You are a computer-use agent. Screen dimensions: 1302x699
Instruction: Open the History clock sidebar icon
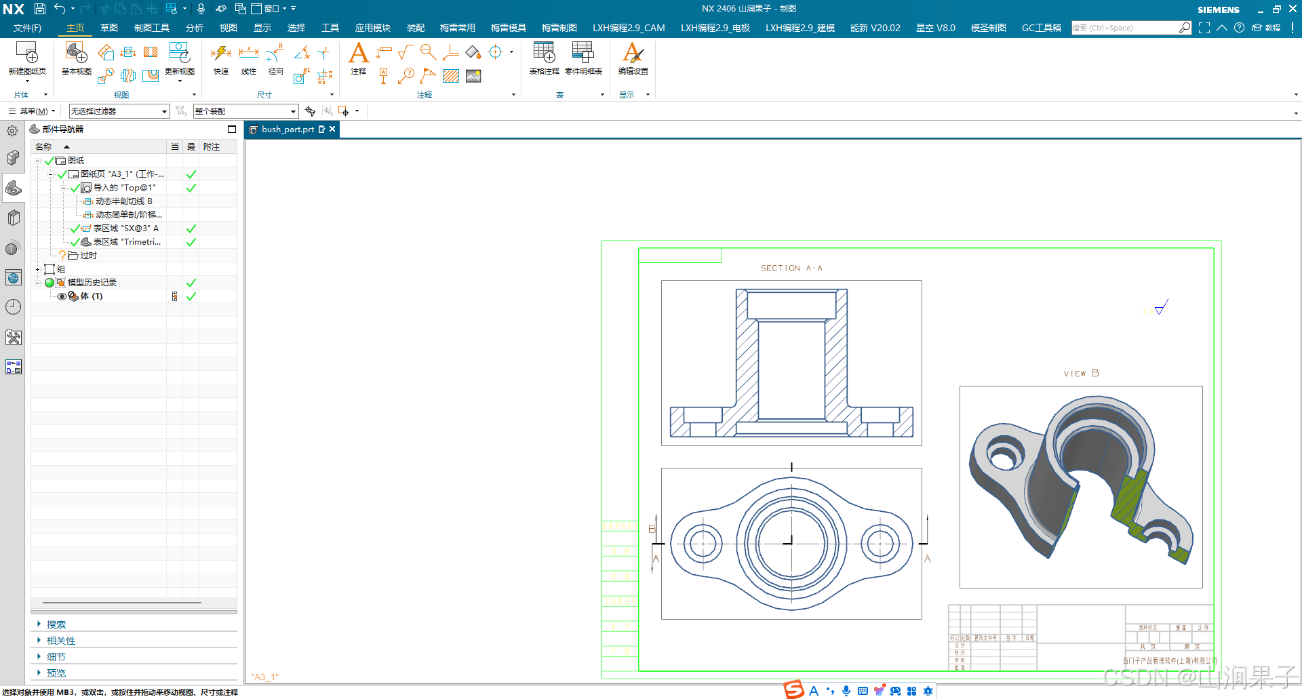point(13,307)
